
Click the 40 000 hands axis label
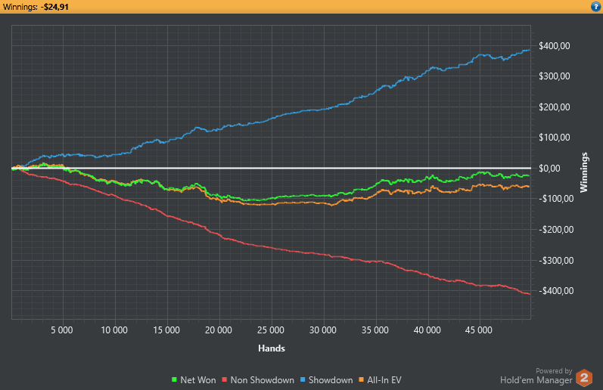pyautogui.click(x=427, y=330)
